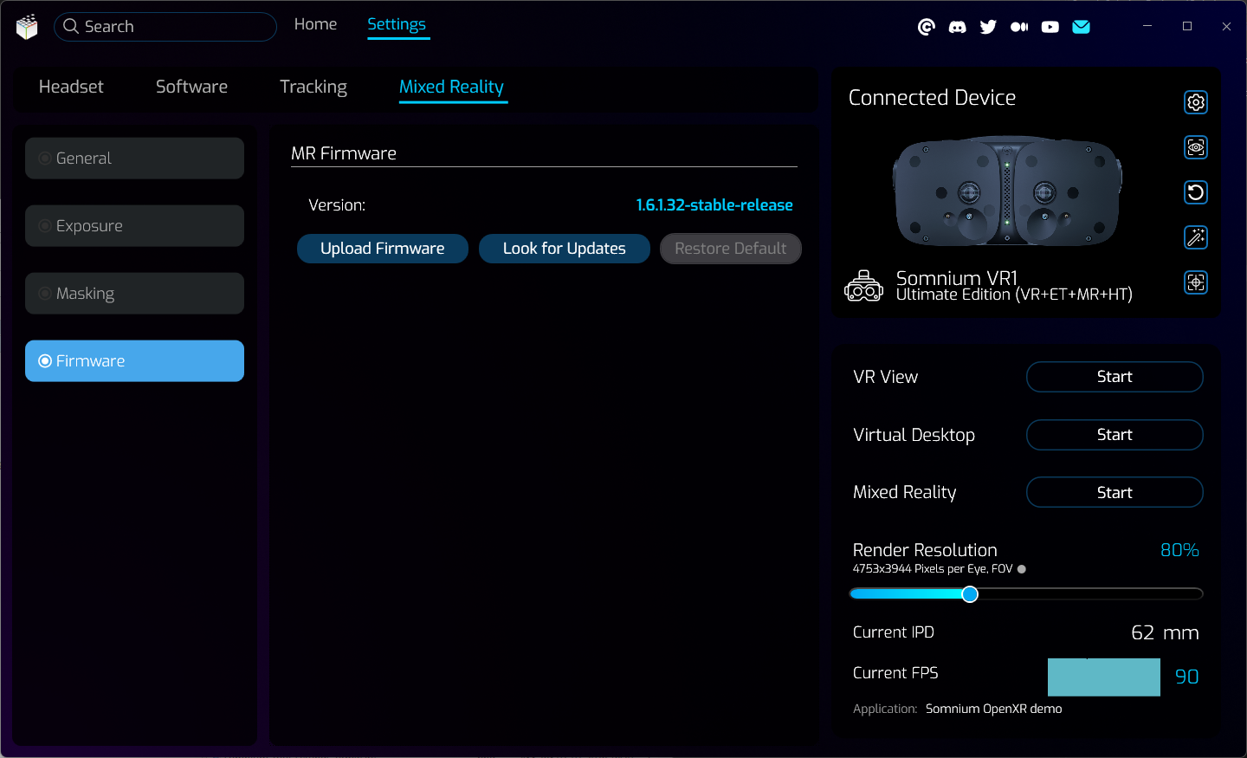This screenshot has height=758, width=1247.
Task: Open device settings gear icon
Action: pyautogui.click(x=1195, y=102)
